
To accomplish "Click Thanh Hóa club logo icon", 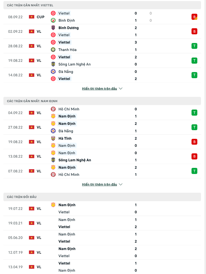I will pyautogui.click(x=53, y=50).
